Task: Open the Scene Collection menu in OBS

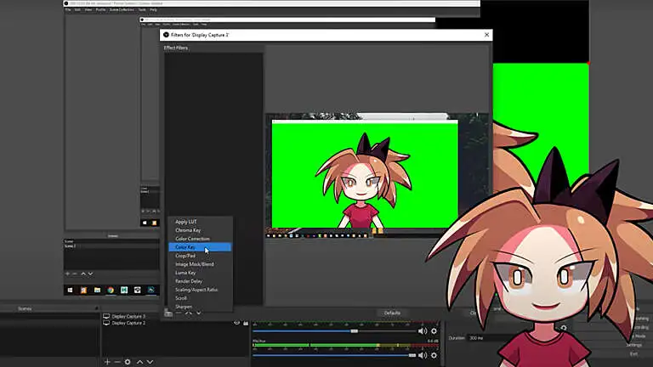Action: pyautogui.click(x=122, y=9)
